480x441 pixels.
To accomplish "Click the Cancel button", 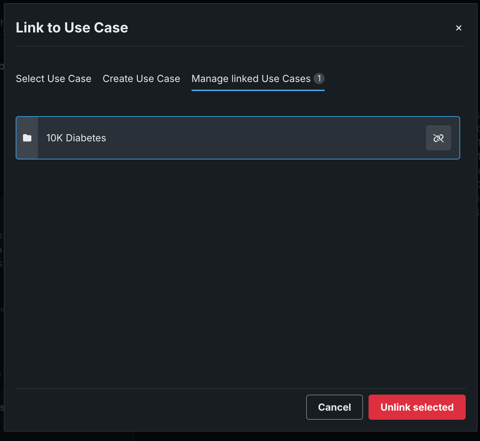I will coord(334,407).
